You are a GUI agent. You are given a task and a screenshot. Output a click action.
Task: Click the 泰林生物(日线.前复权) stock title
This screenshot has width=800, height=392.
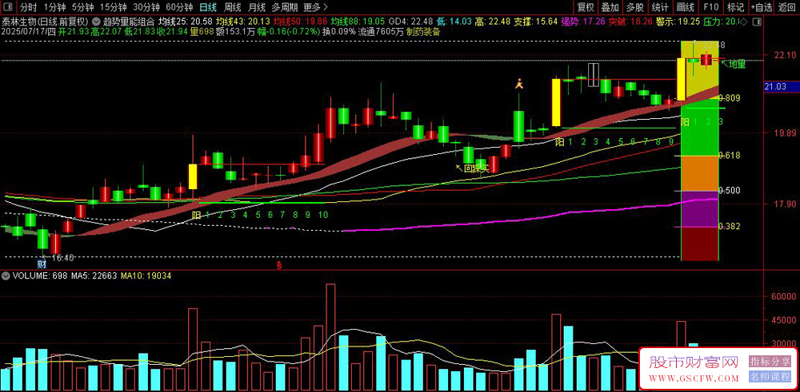click(x=46, y=22)
